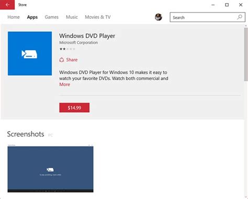Click the Windows DVD Player app tile icon
Viewport: 248px width, 199px height.
point(30,53)
